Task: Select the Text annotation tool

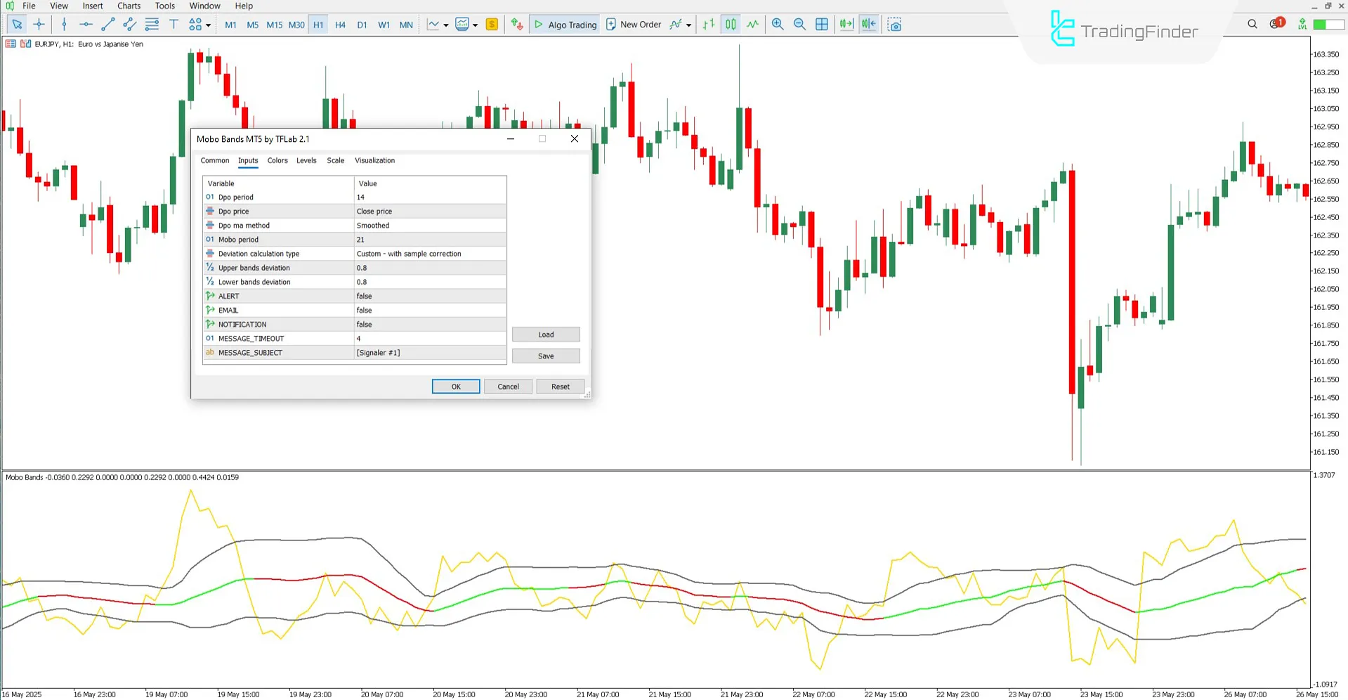Action: [x=174, y=24]
